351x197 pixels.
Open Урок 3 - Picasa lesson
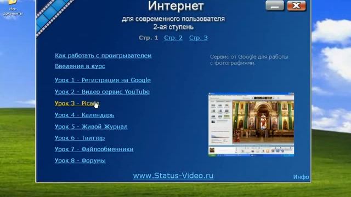coord(77,103)
